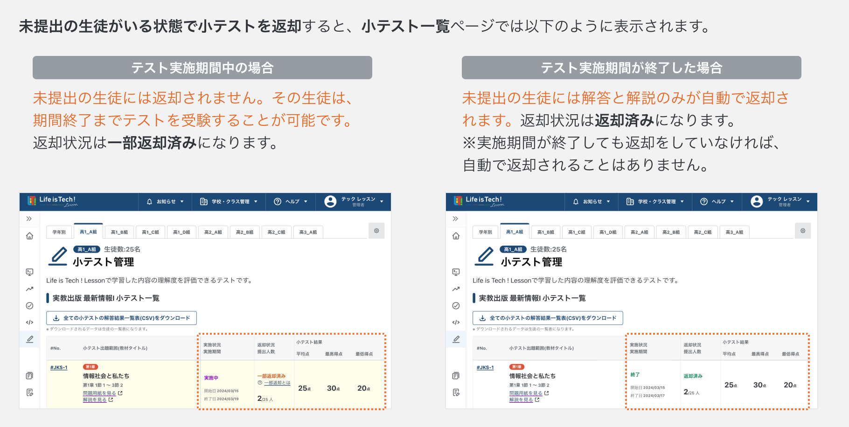Select the terminal monitor sidebar icon in 実施中 screenshot
Screen dimensions: 849x427
click(x=29, y=272)
